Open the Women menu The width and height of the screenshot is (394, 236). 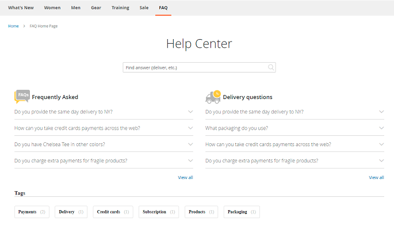[x=52, y=8]
